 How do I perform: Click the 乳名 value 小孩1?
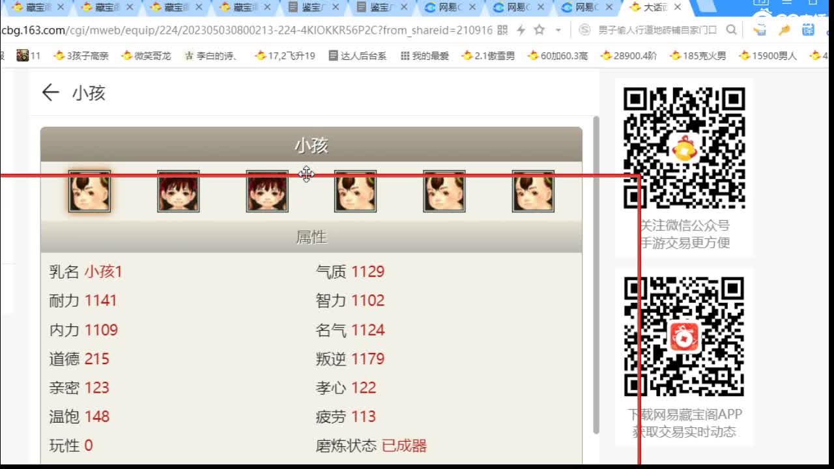click(x=103, y=272)
